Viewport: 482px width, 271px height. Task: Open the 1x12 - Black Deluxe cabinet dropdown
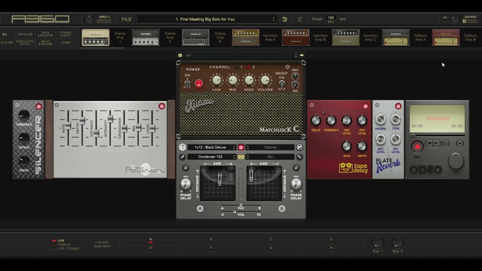(x=212, y=147)
